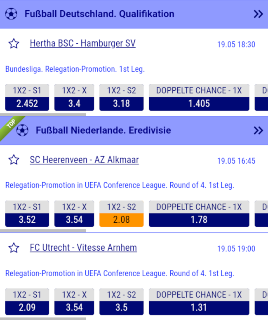Select Fußball Deutschland. Qualifikation header
The height and width of the screenshot is (320, 268).
tap(99, 14)
